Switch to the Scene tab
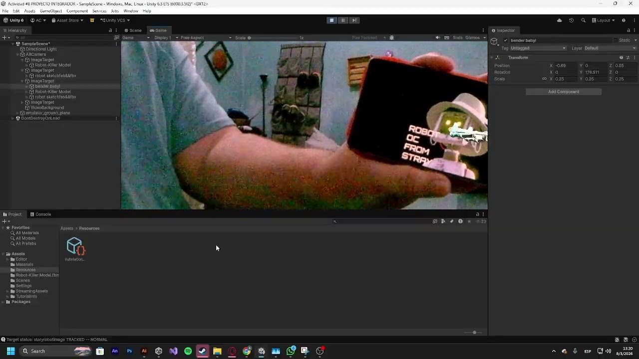 [x=133, y=30]
